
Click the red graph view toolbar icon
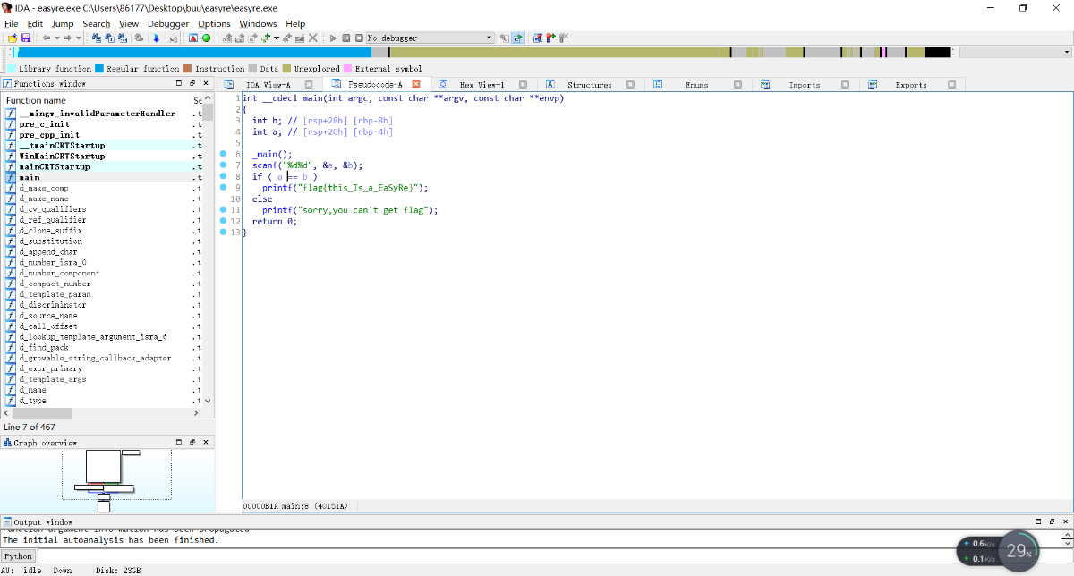pyautogui.click(x=193, y=38)
